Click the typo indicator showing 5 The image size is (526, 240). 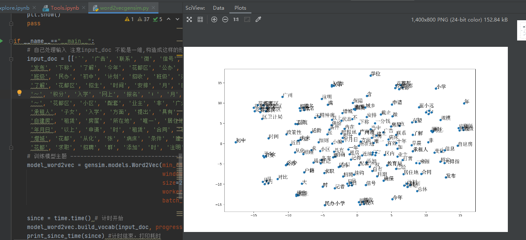(x=158, y=19)
